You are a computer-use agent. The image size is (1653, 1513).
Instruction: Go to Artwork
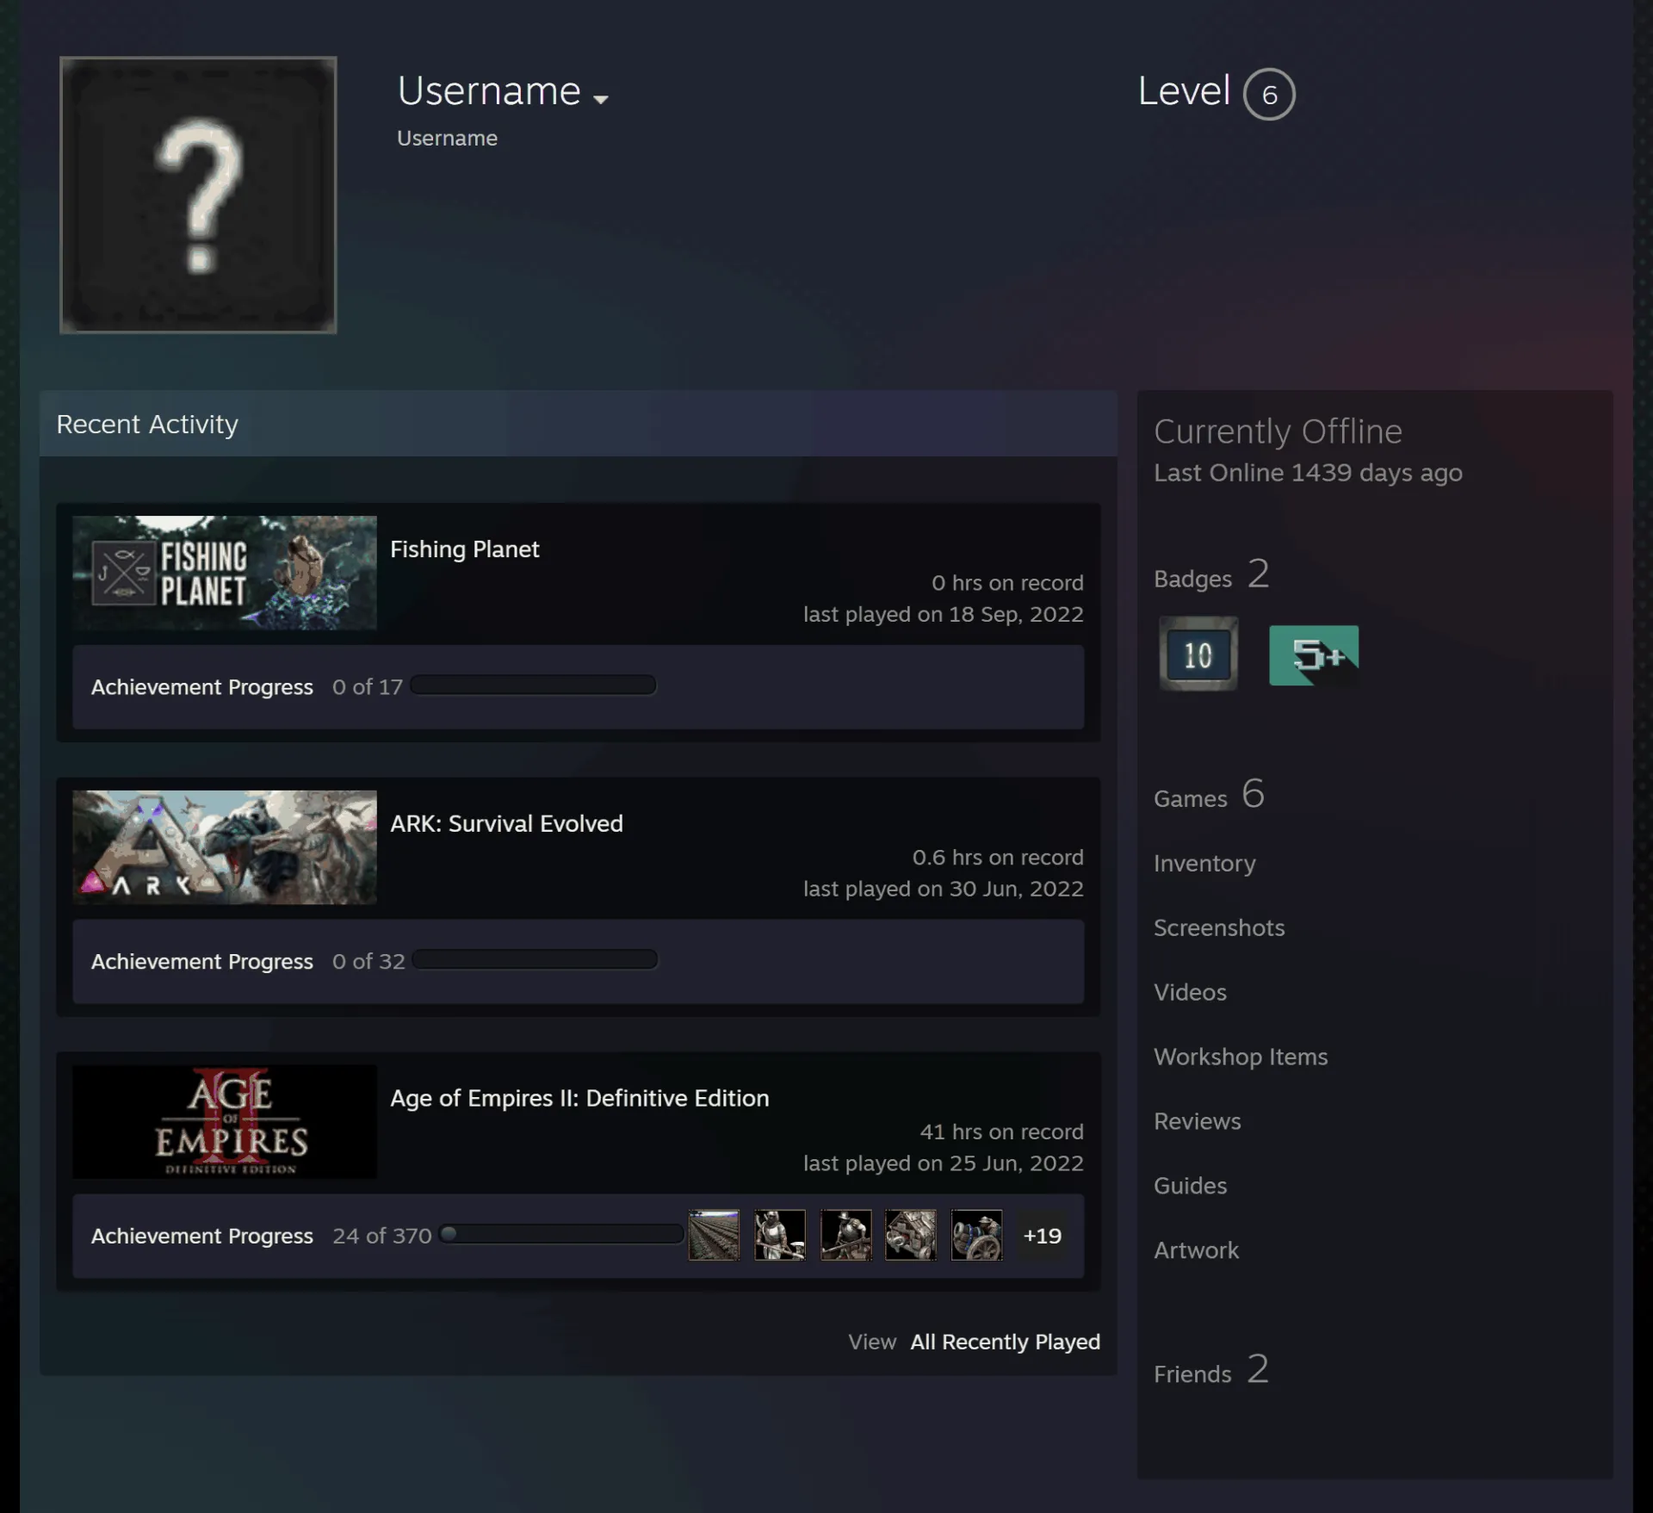tap(1196, 1251)
